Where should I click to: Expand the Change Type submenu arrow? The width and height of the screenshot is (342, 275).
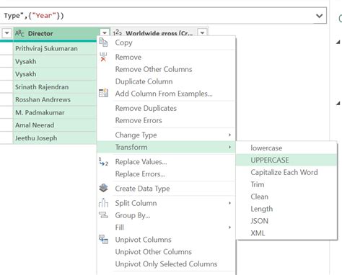tap(230, 135)
